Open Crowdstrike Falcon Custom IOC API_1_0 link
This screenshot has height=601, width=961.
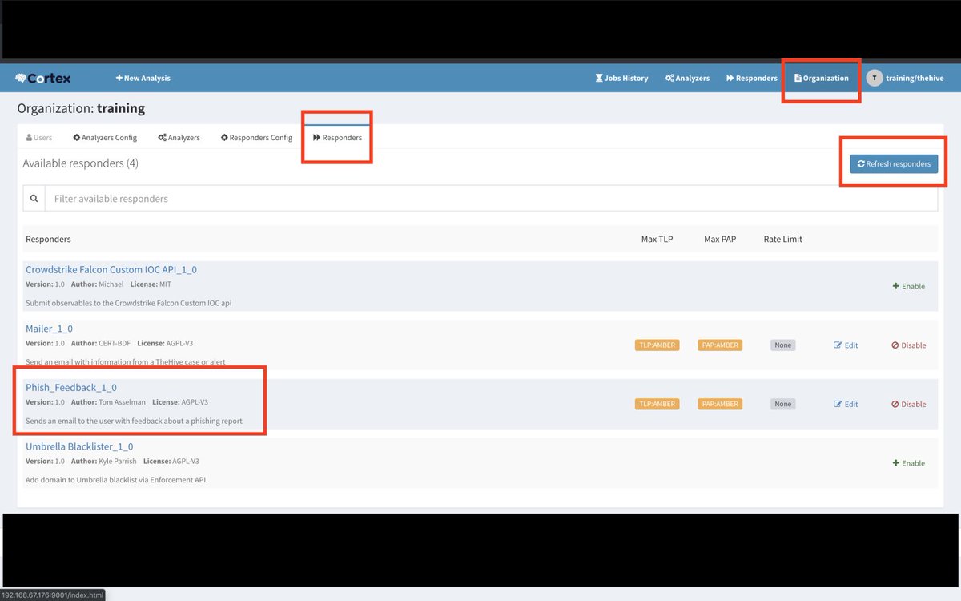111,269
